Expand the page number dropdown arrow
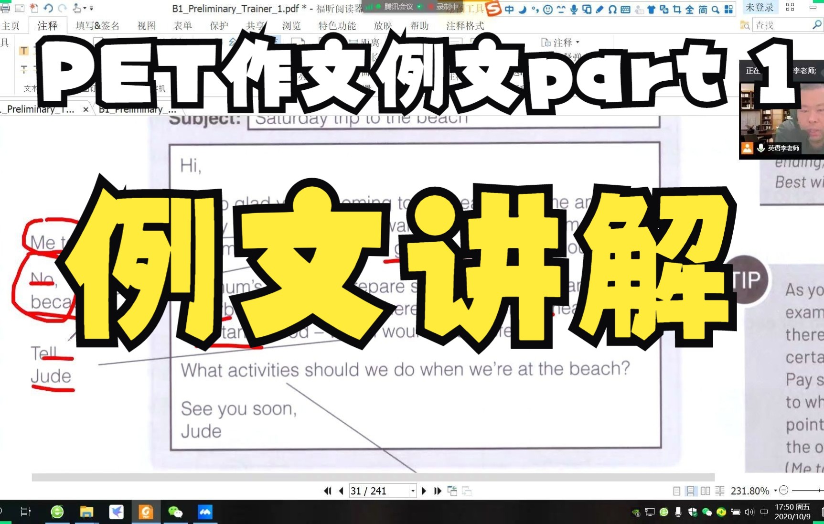824x524 pixels. click(413, 491)
